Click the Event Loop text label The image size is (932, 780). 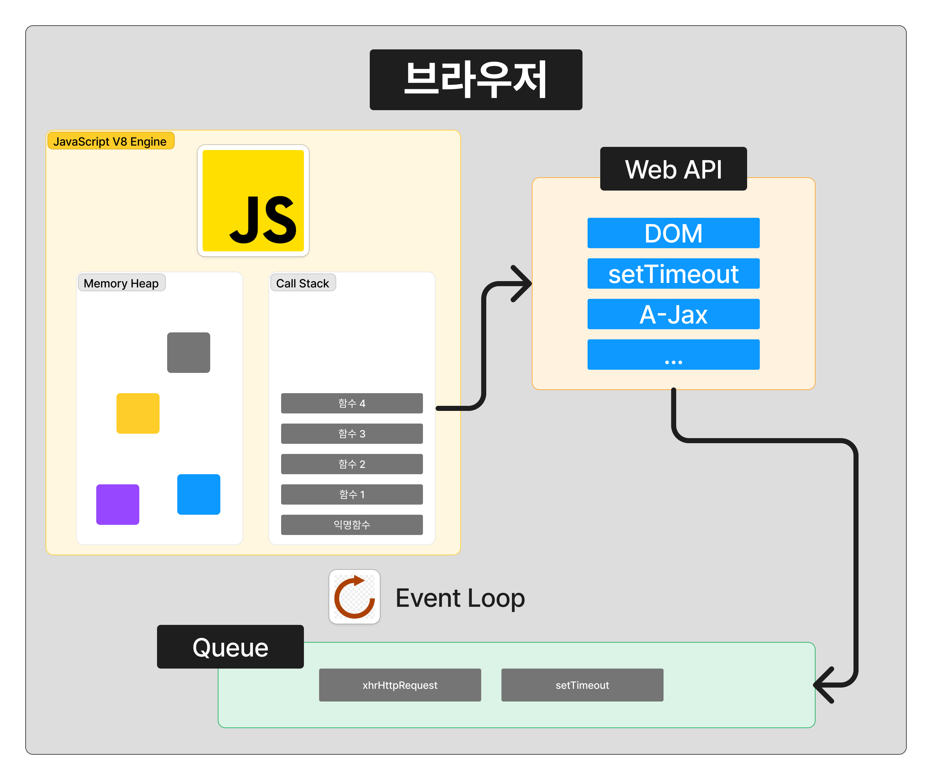click(460, 598)
